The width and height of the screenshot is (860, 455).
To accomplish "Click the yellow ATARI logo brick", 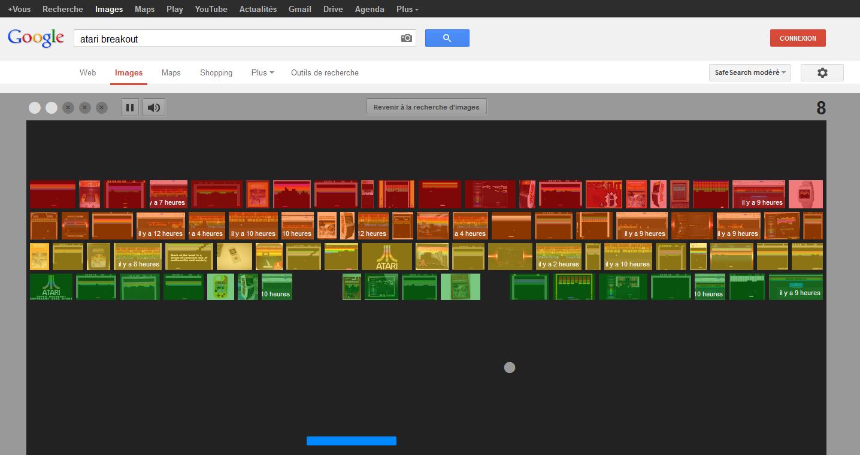I will [x=386, y=257].
